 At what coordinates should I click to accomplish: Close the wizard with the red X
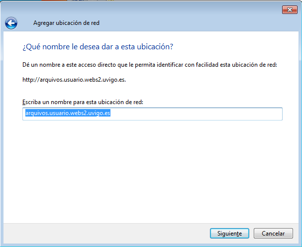pyautogui.click(x=289, y=9)
